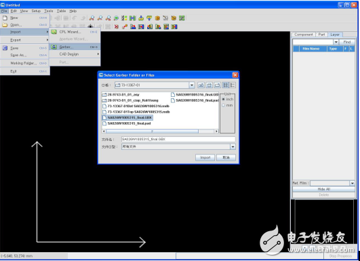Viewport: 360px width, 261px height.
Task: Expand the 73-13367-01 folder location dropdown
Action: 192,85
